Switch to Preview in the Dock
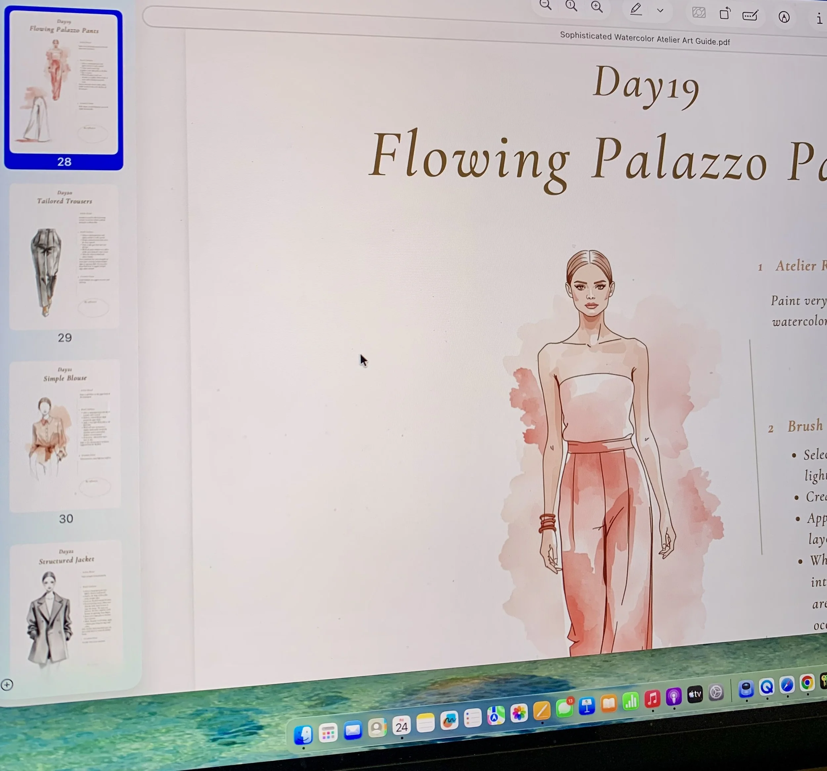This screenshot has height=771, width=827. pos(746,689)
